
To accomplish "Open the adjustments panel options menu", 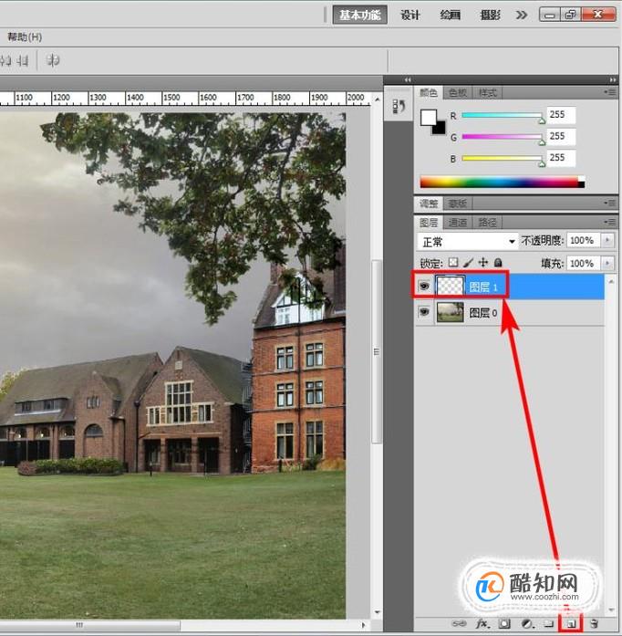I will [x=611, y=203].
